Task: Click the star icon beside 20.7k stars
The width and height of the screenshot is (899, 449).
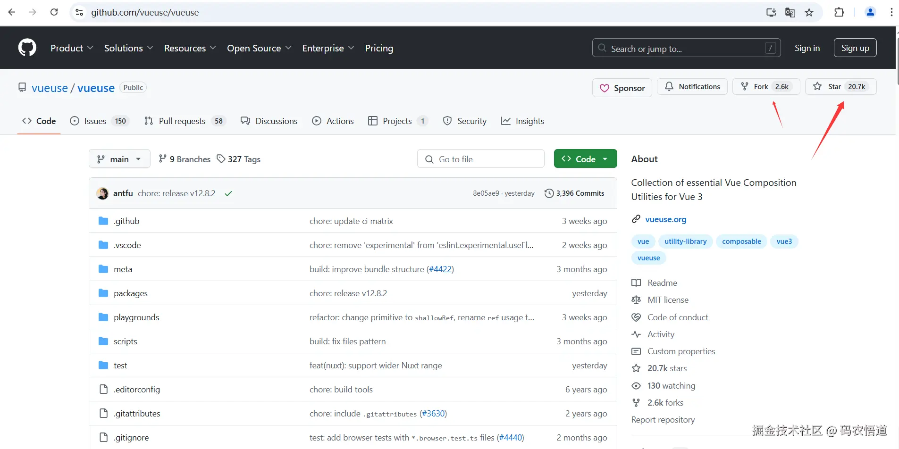Action: tap(636, 368)
